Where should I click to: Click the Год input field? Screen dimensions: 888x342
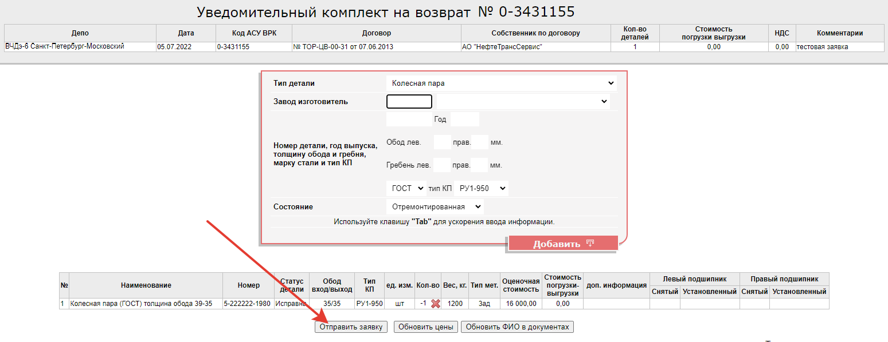click(464, 120)
